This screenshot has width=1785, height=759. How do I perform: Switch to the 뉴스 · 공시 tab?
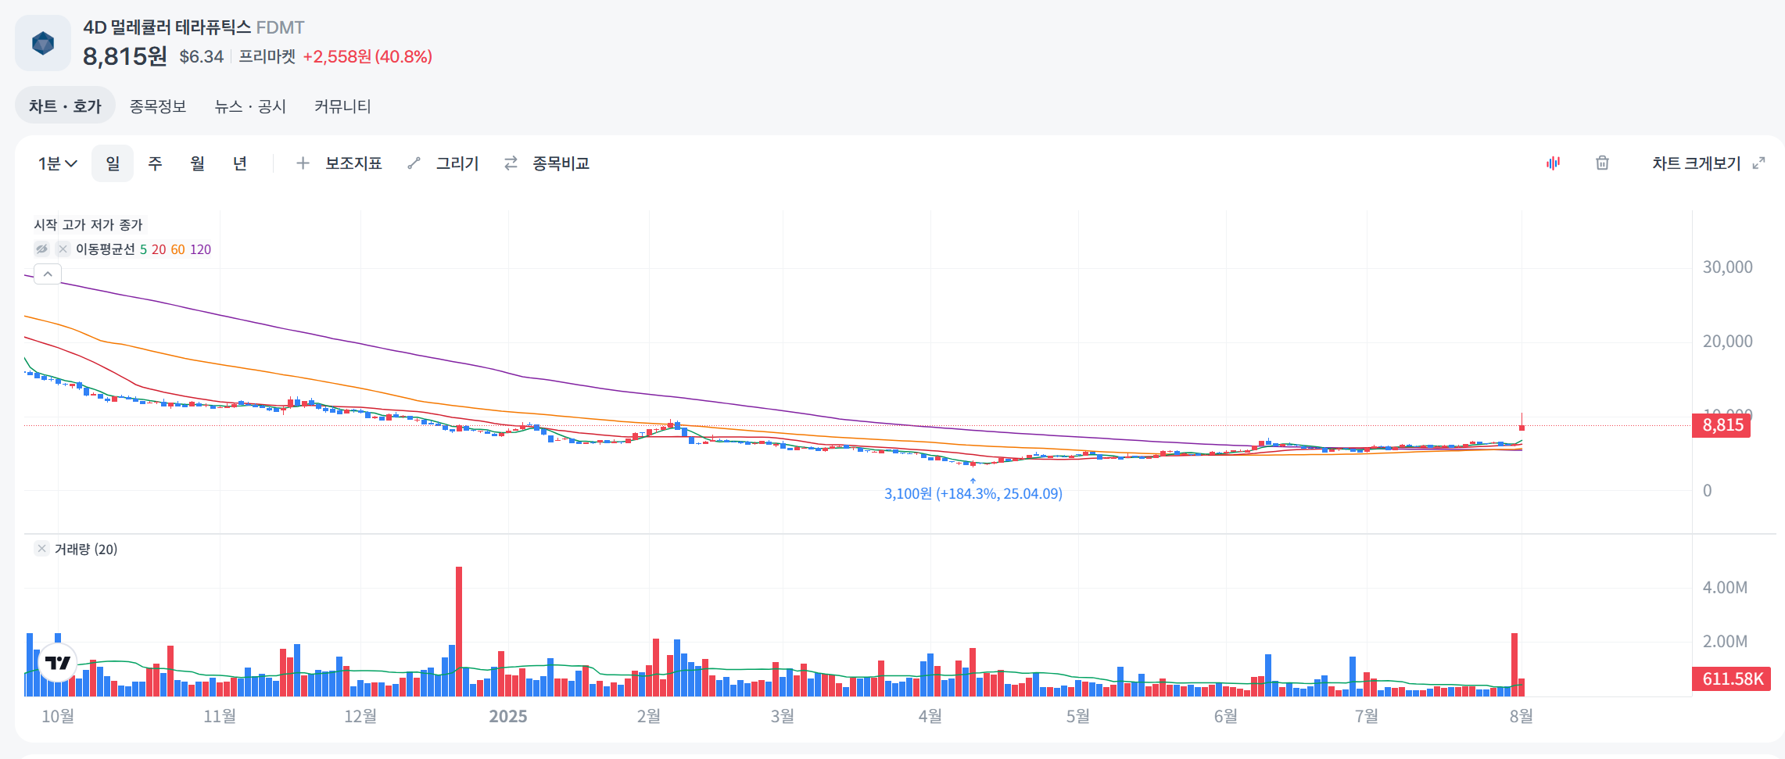pyautogui.click(x=250, y=106)
